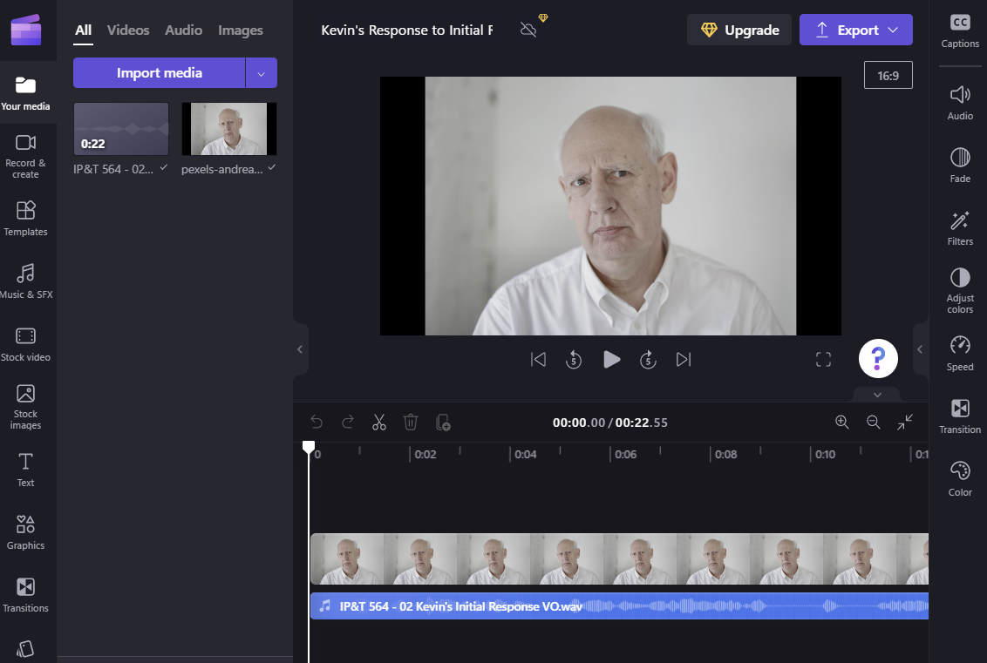Open the Captions panel
This screenshot has width=987, height=663.
click(x=960, y=30)
